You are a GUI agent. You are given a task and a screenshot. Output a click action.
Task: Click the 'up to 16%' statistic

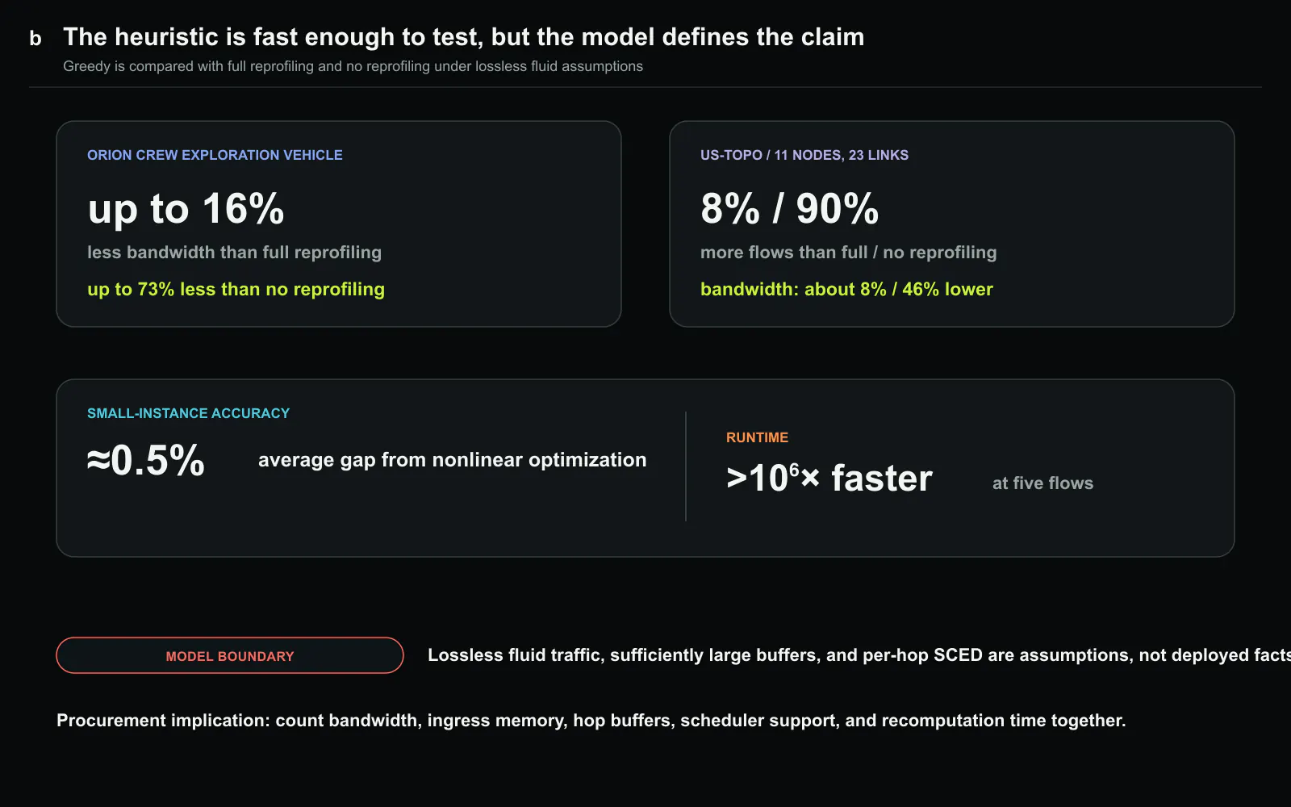pyautogui.click(x=186, y=209)
